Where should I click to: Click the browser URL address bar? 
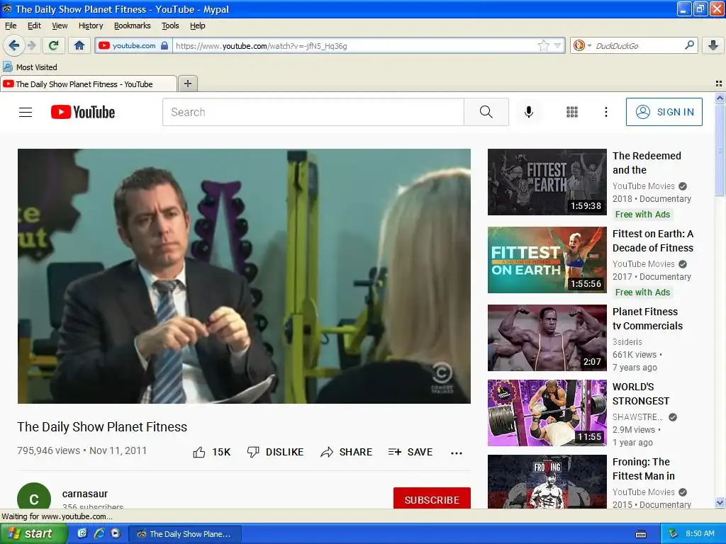[354, 46]
